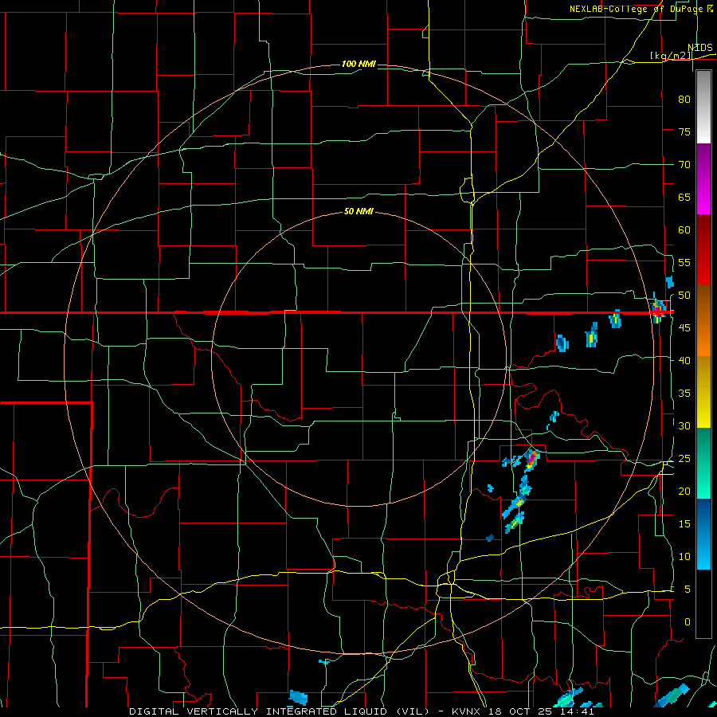Screen dimensions: 717x717
Task: Click the legend value 40
Action: coord(684,360)
